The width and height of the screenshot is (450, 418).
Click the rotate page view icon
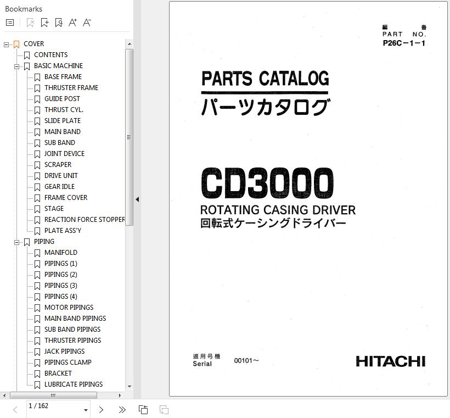point(143,410)
